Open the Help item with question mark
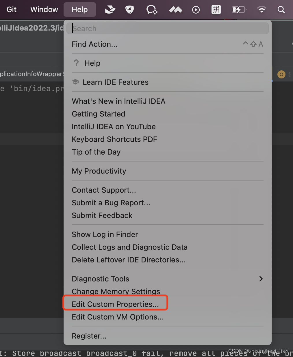Screen dimensions: 293x357 168,63
